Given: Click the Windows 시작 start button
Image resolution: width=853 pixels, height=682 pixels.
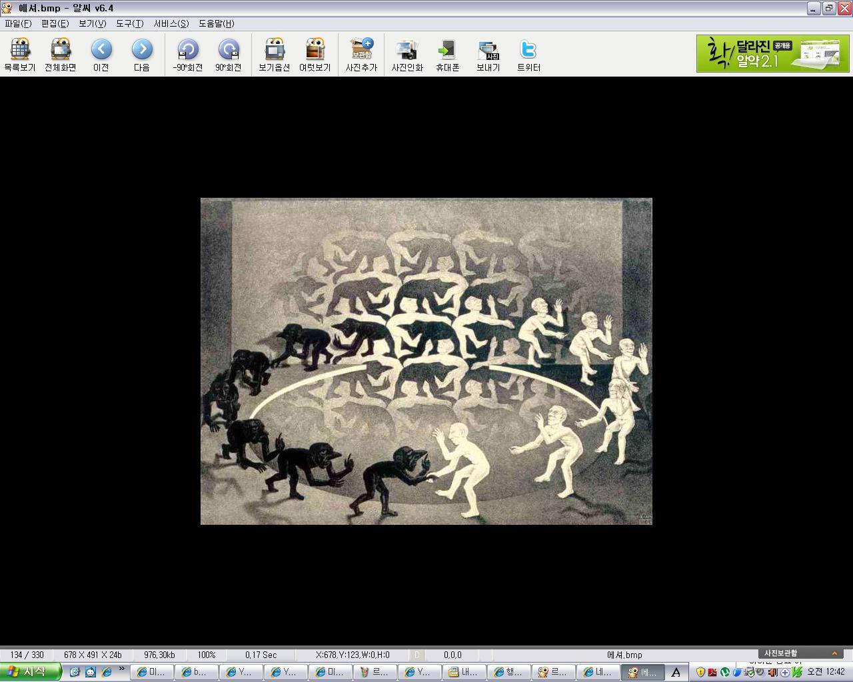Looking at the screenshot, I should click(x=30, y=671).
